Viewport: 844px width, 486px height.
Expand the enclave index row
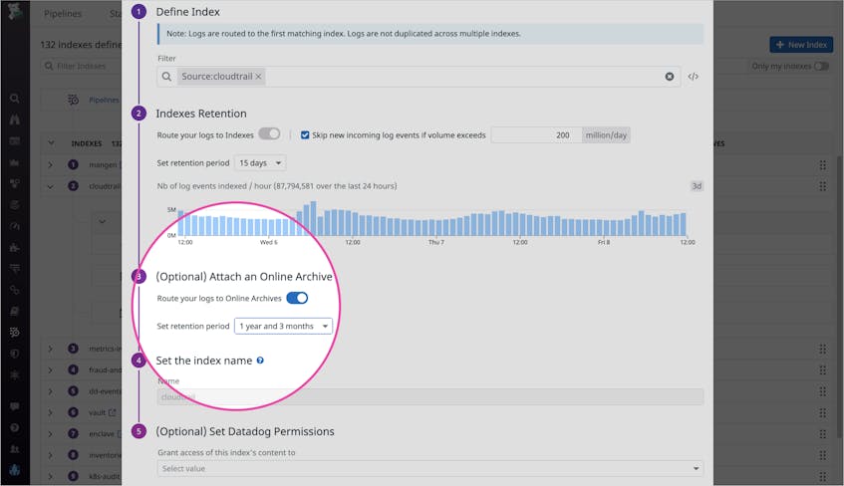pos(51,434)
